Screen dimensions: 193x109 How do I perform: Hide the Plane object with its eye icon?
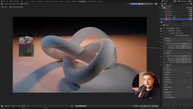pos(189,19)
